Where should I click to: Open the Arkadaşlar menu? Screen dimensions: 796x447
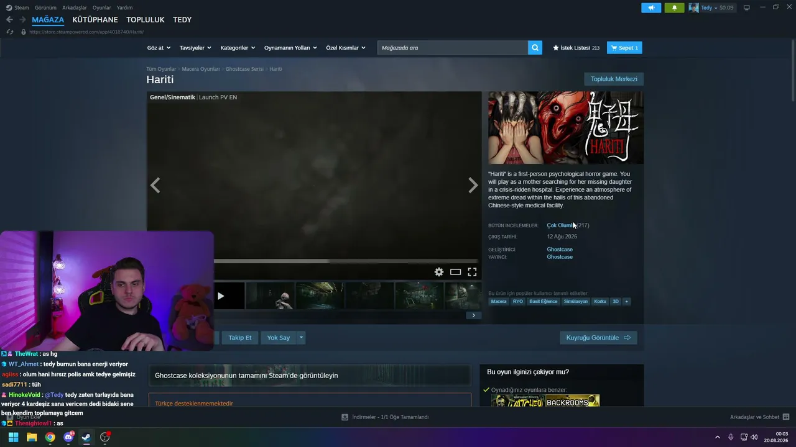pyautogui.click(x=75, y=8)
